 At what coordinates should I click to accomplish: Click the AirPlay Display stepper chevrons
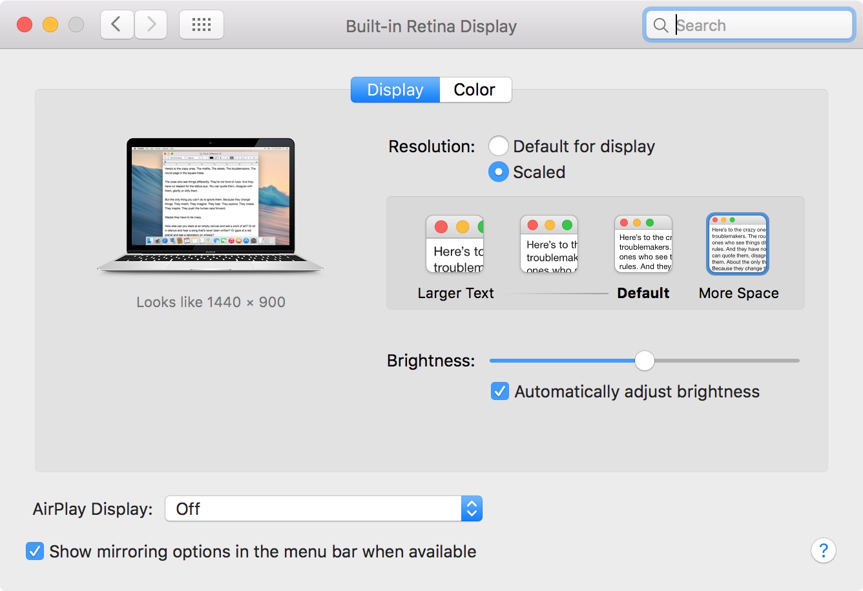pos(471,508)
